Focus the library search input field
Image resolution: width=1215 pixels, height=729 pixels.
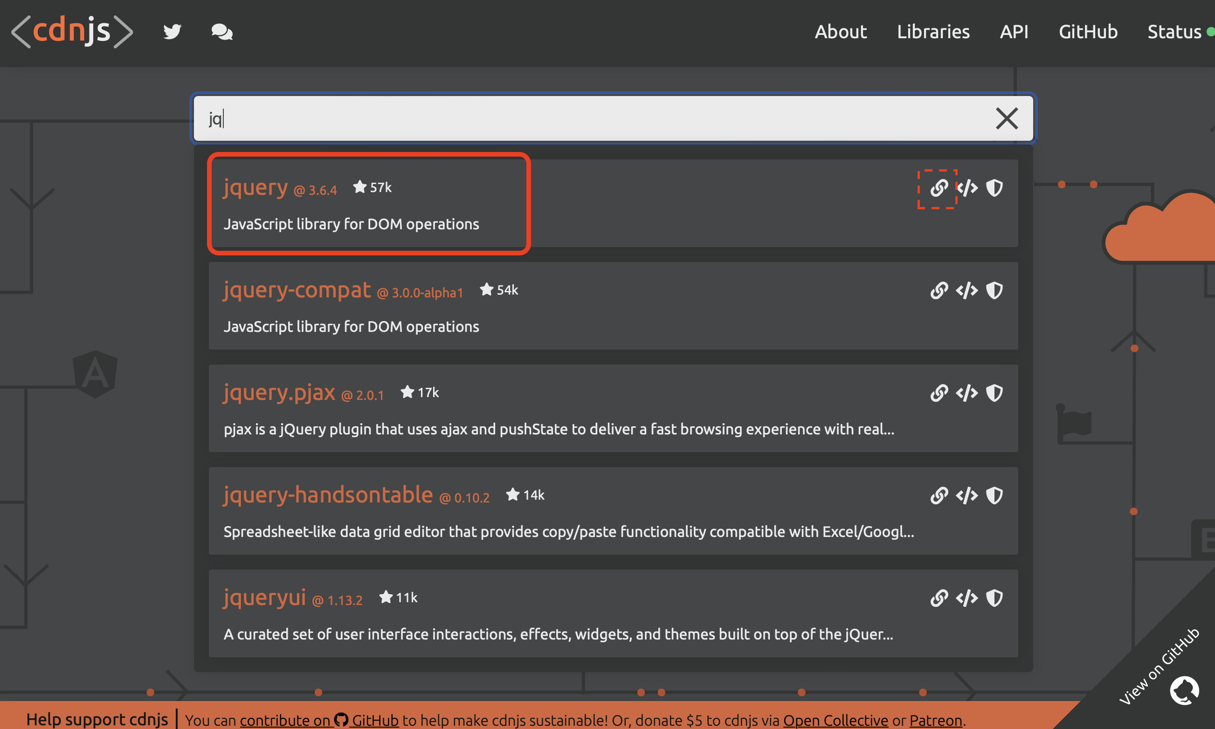[x=590, y=119]
